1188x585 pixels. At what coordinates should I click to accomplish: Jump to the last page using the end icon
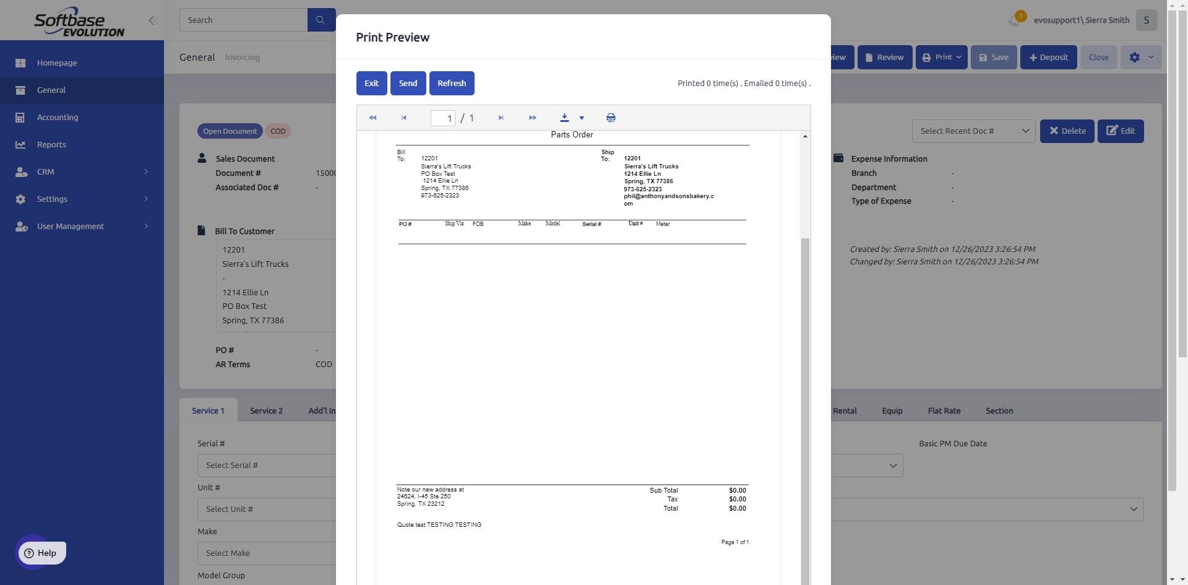(x=501, y=118)
